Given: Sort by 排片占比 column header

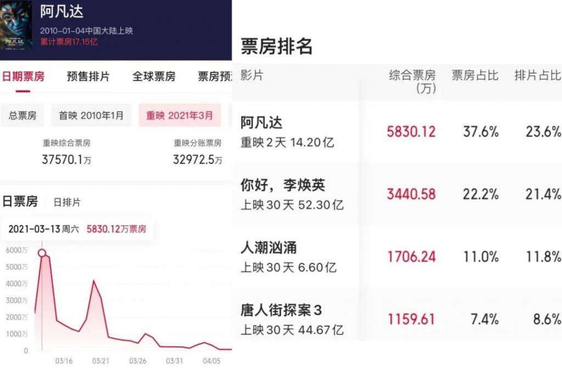Looking at the screenshot, I should 537,75.
